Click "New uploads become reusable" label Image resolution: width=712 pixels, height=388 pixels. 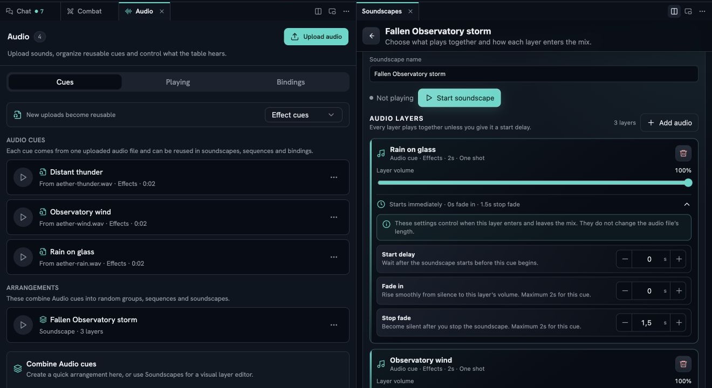coord(71,115)
